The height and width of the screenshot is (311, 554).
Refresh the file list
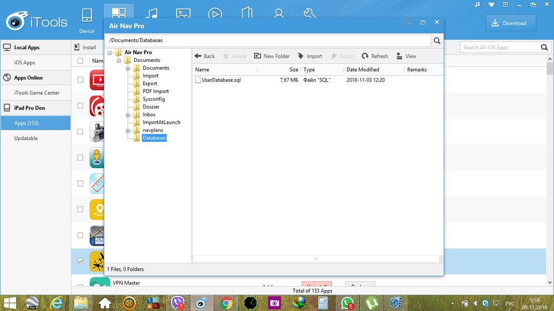pos(375,56)
